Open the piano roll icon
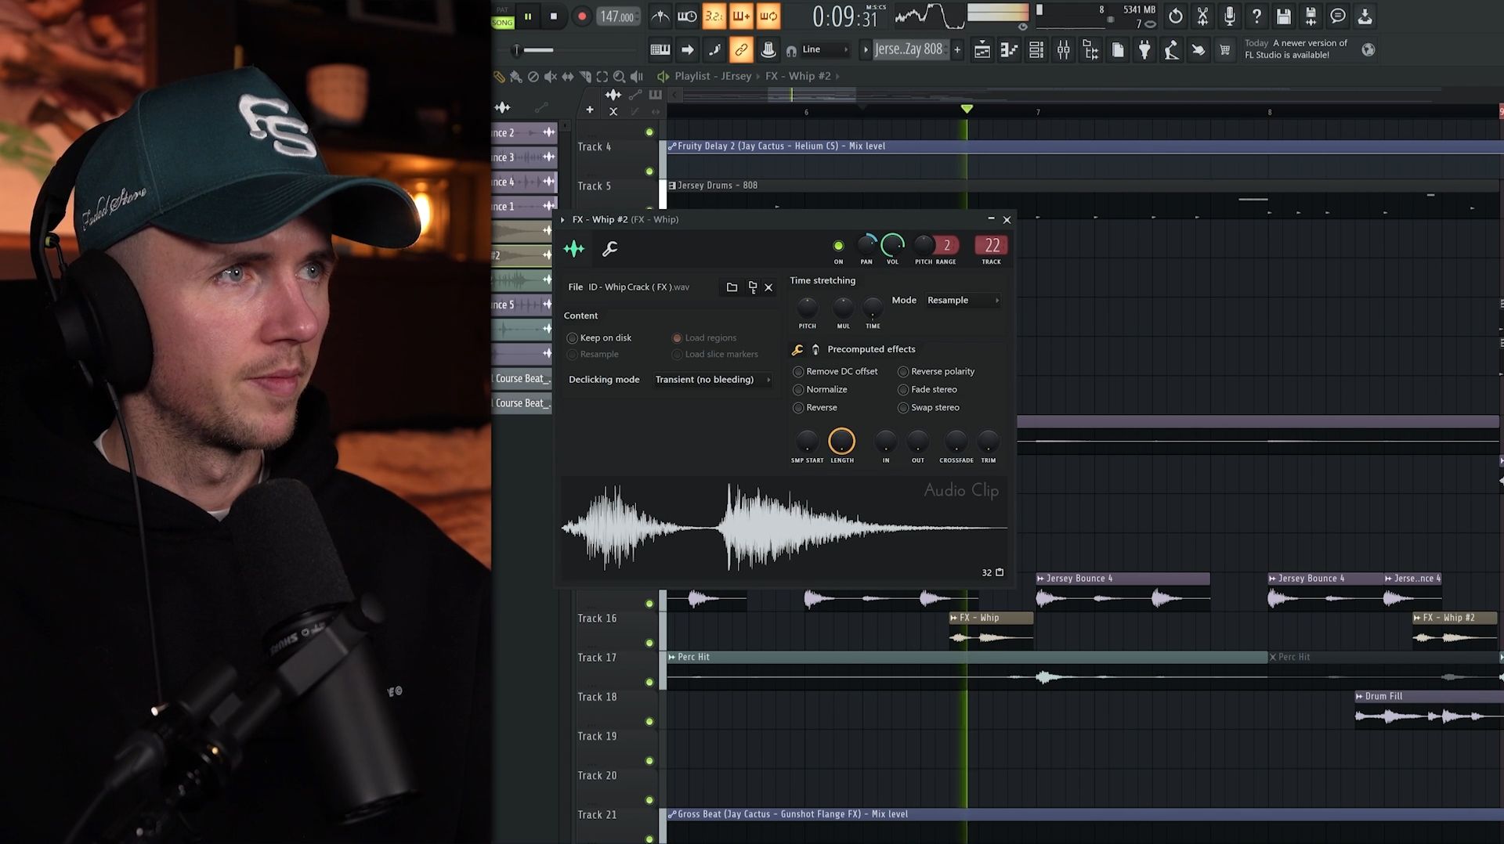Viewport: 1504px width, 844px height. tap(1009, 50)
